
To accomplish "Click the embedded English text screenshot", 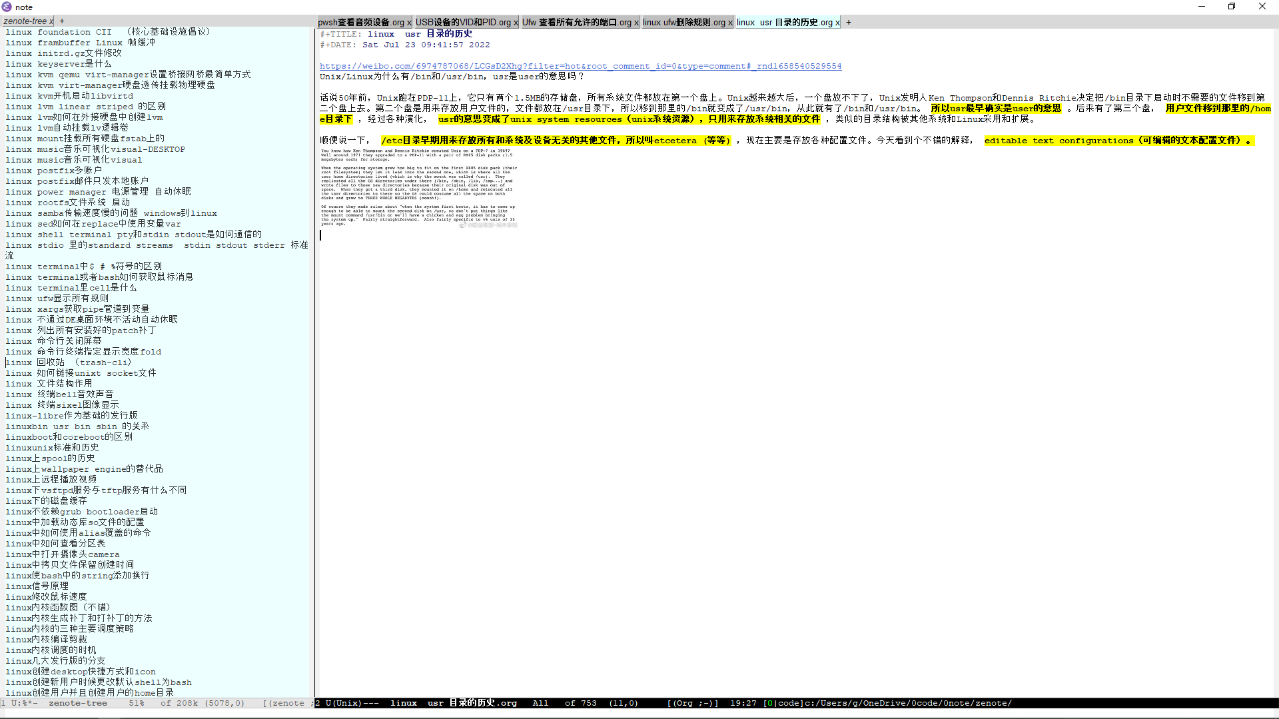I will [419, 188].
